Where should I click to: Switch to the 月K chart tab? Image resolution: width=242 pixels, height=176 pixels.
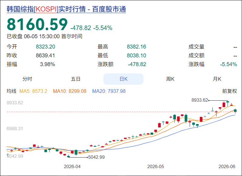(x=217, y=79)
